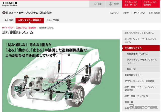Open 日立グループの製品・サービス red button
The width and height of the screenshot is (161, 112).
click(x=131, y=4)
